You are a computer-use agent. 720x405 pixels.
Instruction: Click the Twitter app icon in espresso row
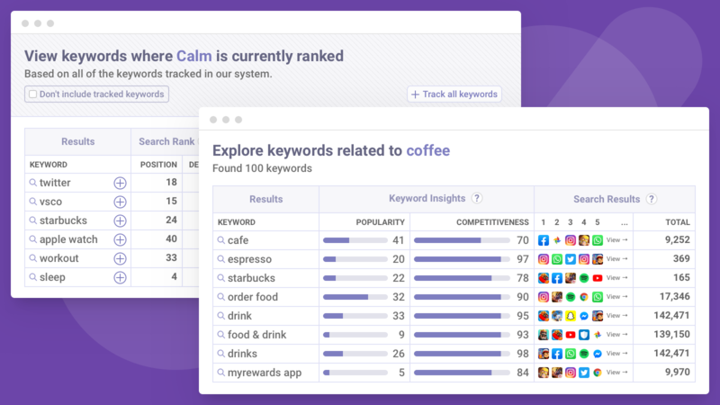[x=571, y=259]
